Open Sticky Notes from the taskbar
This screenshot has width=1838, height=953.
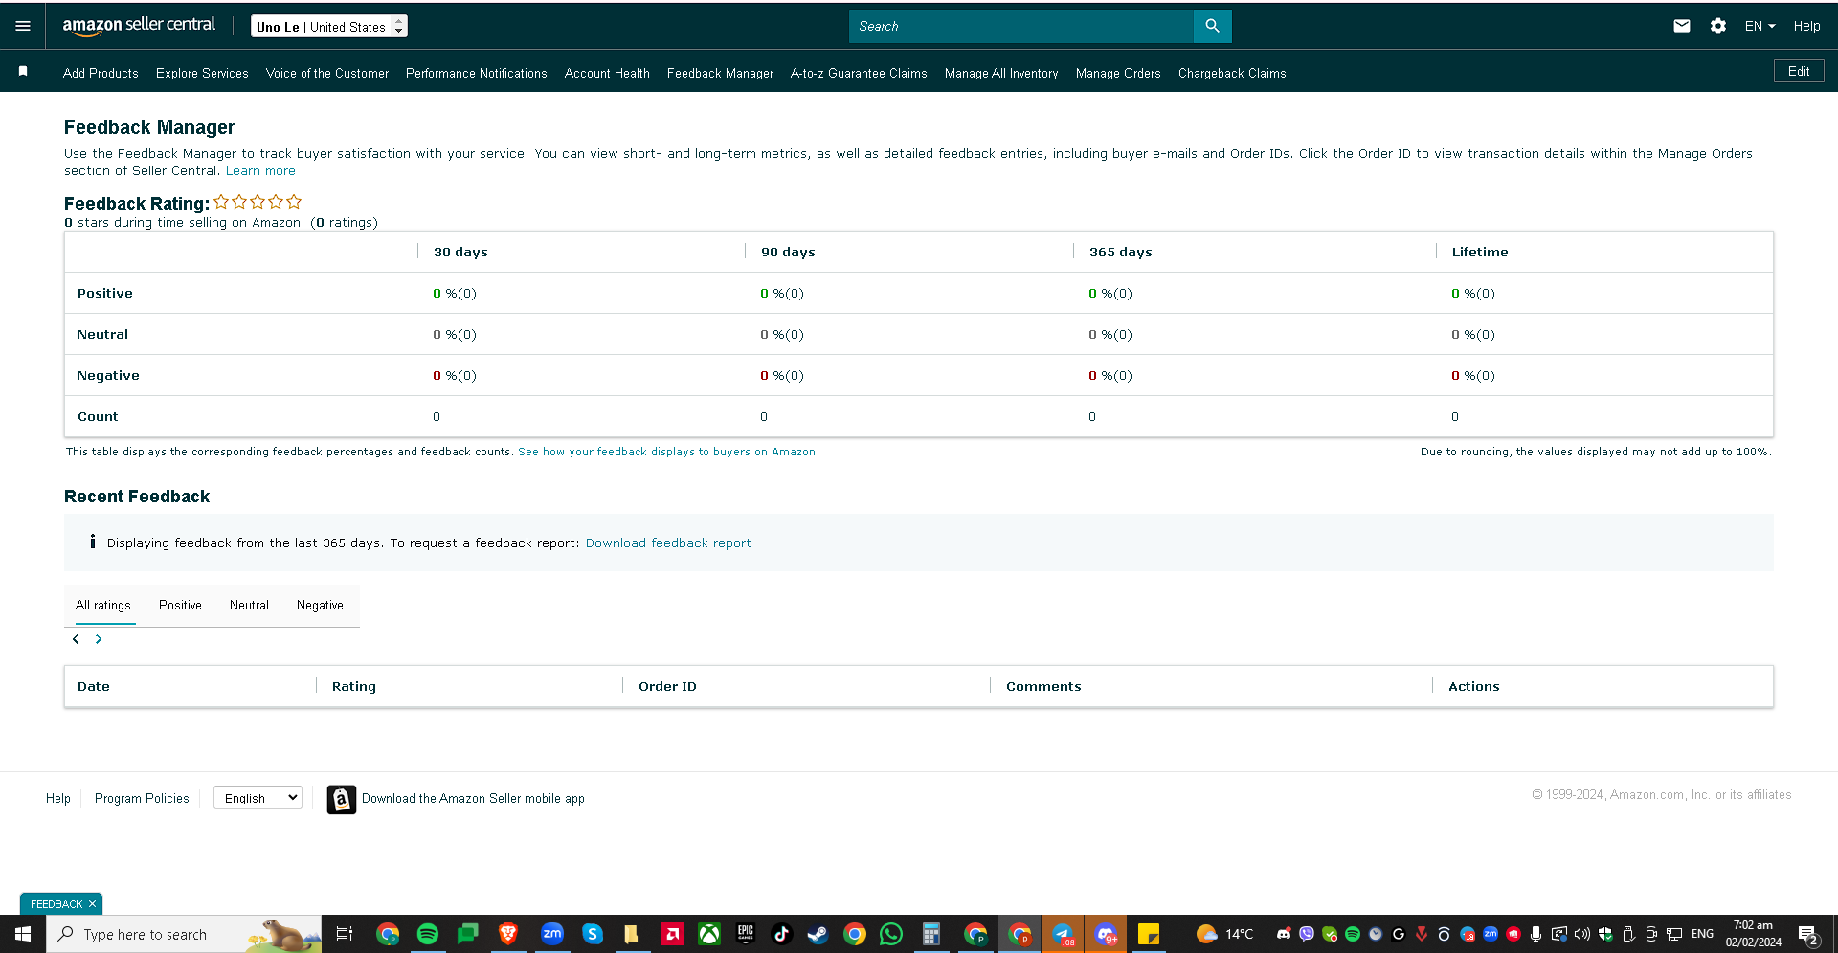[1148, 934]
